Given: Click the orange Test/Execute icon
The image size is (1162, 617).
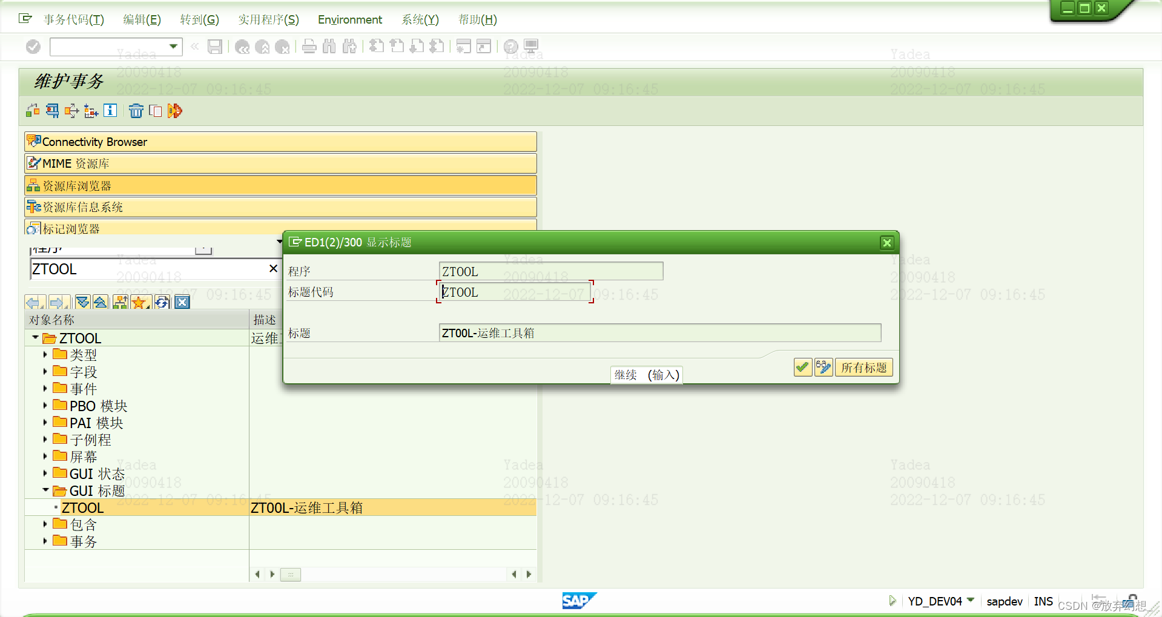Looking at the screenshot, I should click(x=175, y=111).
